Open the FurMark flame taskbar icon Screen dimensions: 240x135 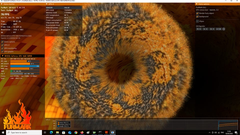[x=106, y=132]
